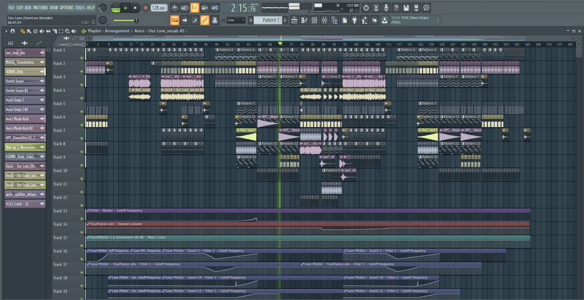
Task: Mute Track 13 via green LED
Action: 81,219
